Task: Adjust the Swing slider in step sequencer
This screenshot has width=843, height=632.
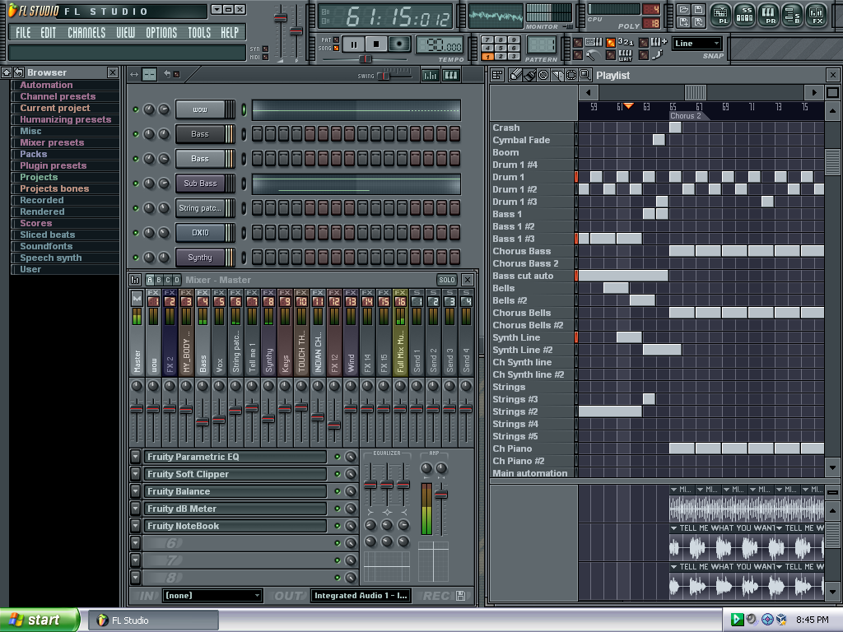Action: pyautogui.click(x=385, y=75)
